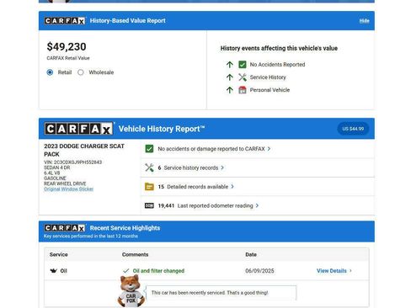The image size is (411, 308).
Task: Open 19,441 Last reported odometer reading
Action: 205,205
